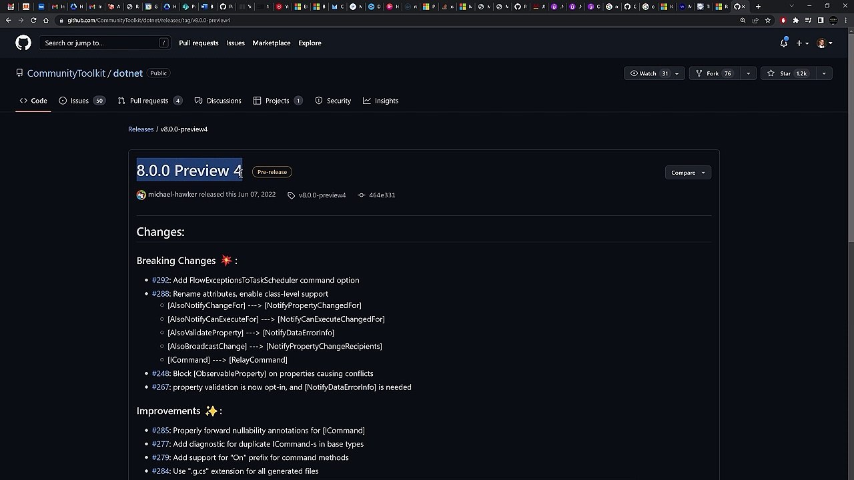This screenshot has width=854, height=480.
Task: Open the create new plus menu
Action: coord(802,43)
